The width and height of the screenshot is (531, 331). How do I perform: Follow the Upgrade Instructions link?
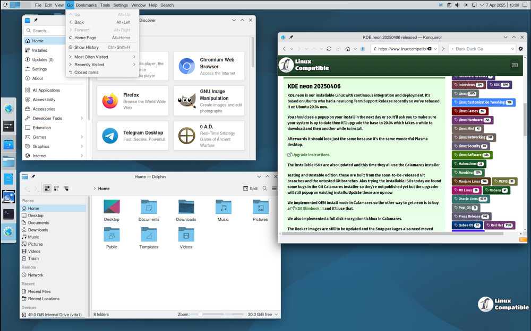point(310,155)
